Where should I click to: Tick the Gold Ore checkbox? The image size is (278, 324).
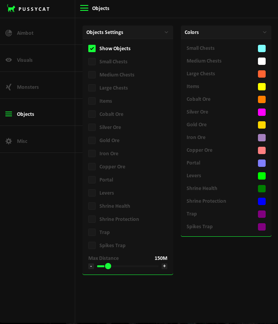92,140
